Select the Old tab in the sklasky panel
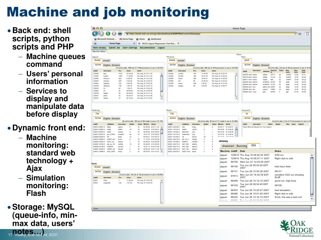Image resolution: width=321 pixels, height=240 pixels. tap(253, 145)
